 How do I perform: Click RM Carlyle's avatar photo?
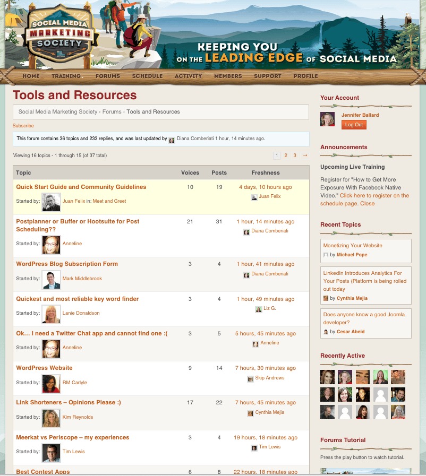[x=51, y=384]
